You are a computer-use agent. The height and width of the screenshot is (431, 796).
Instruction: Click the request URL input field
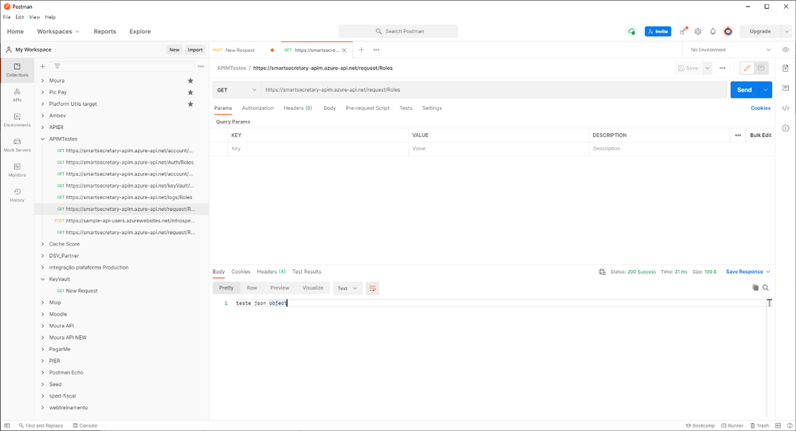pos(494,90)
